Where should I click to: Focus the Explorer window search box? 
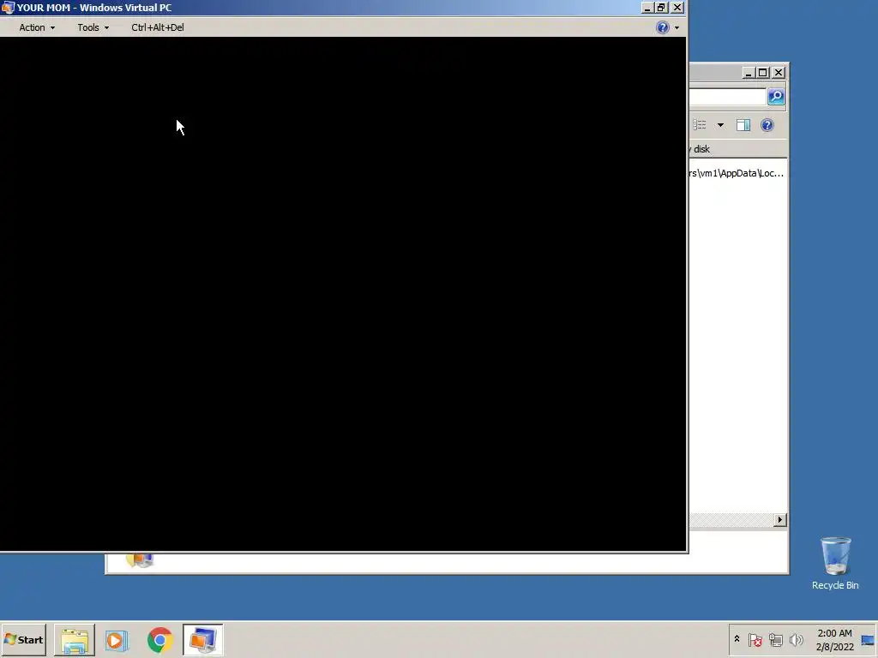pyautogui.click(x=727, y=97)
